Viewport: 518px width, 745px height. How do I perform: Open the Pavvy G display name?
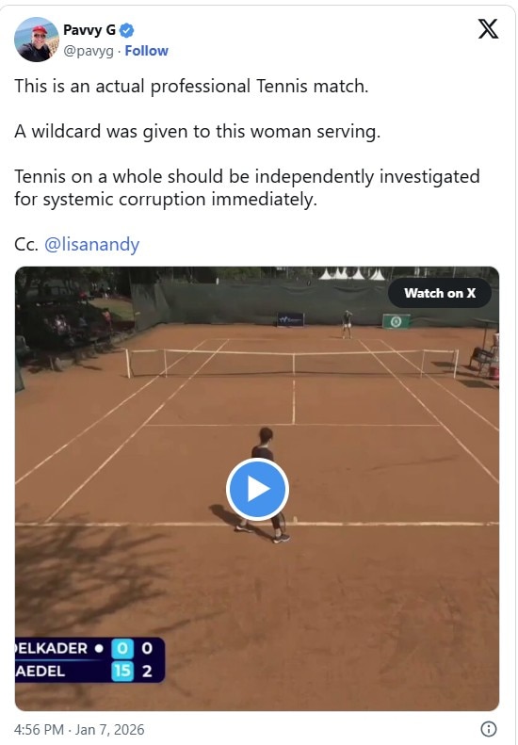tap(89, 30)
